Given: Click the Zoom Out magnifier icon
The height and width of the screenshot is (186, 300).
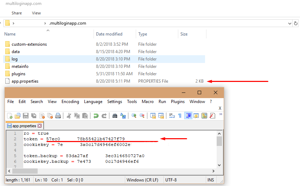Looking at the screenshot, I should pyautogui.click(x=142, y=116).
